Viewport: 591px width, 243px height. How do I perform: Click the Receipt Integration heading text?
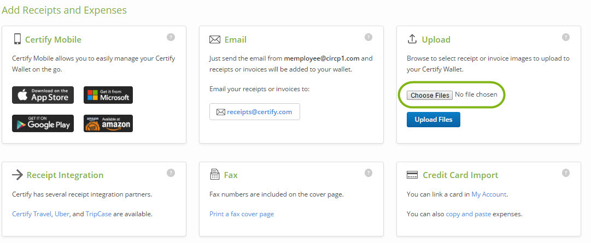(x=65, y=175)
